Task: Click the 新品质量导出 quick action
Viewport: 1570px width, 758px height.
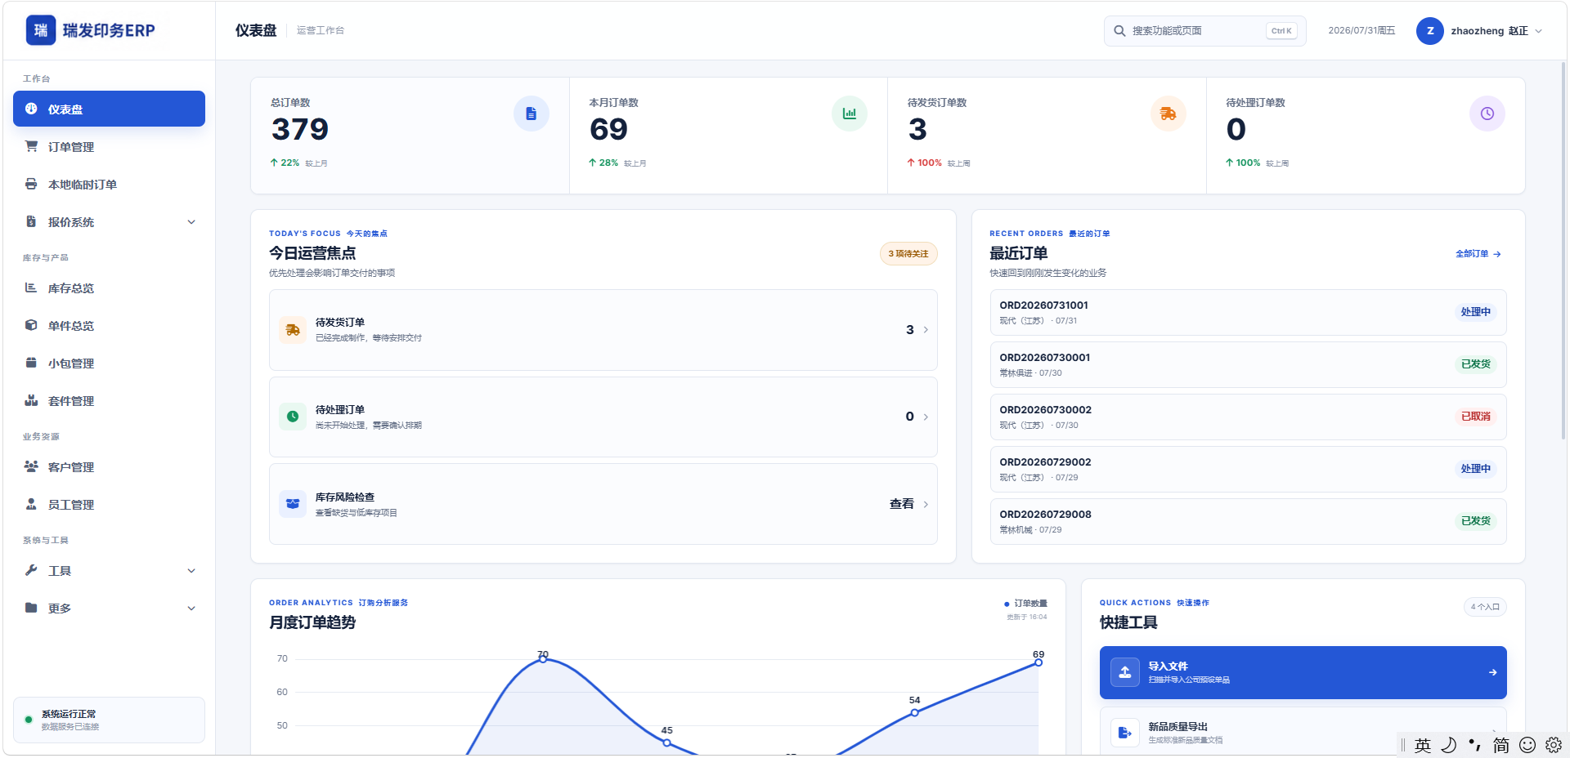Action: 1303,733
